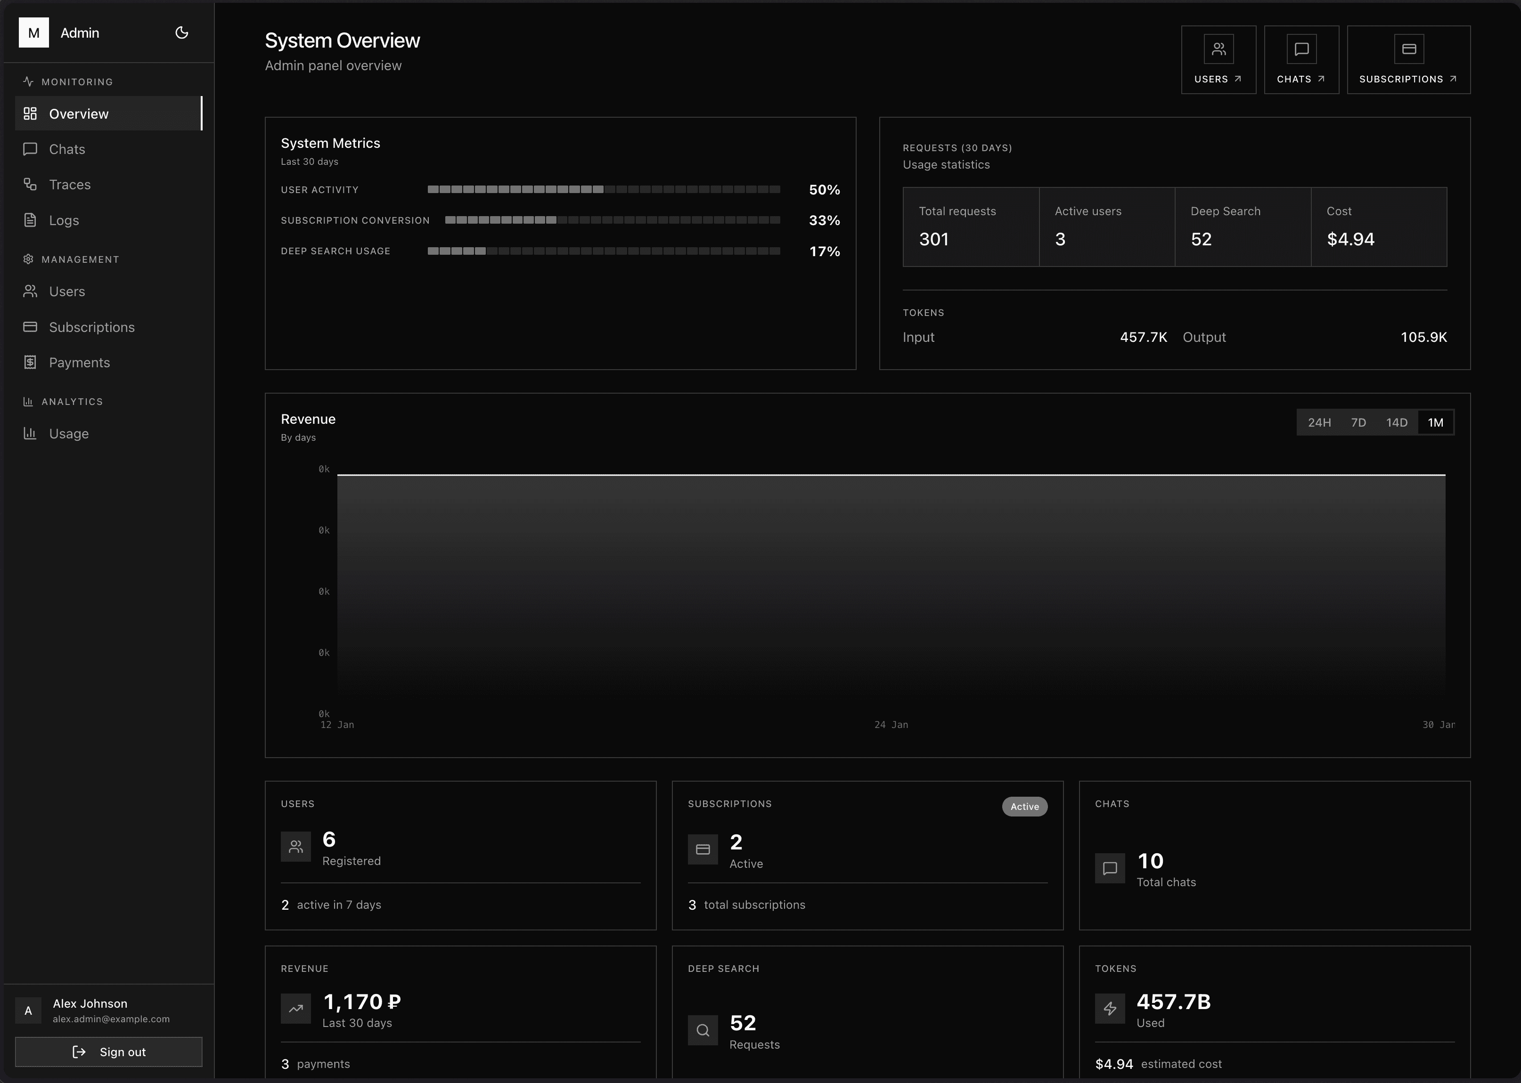Open CHATS via the top shortcut button
This screenshot has height=1083, width=1521.
[1301, 60]
